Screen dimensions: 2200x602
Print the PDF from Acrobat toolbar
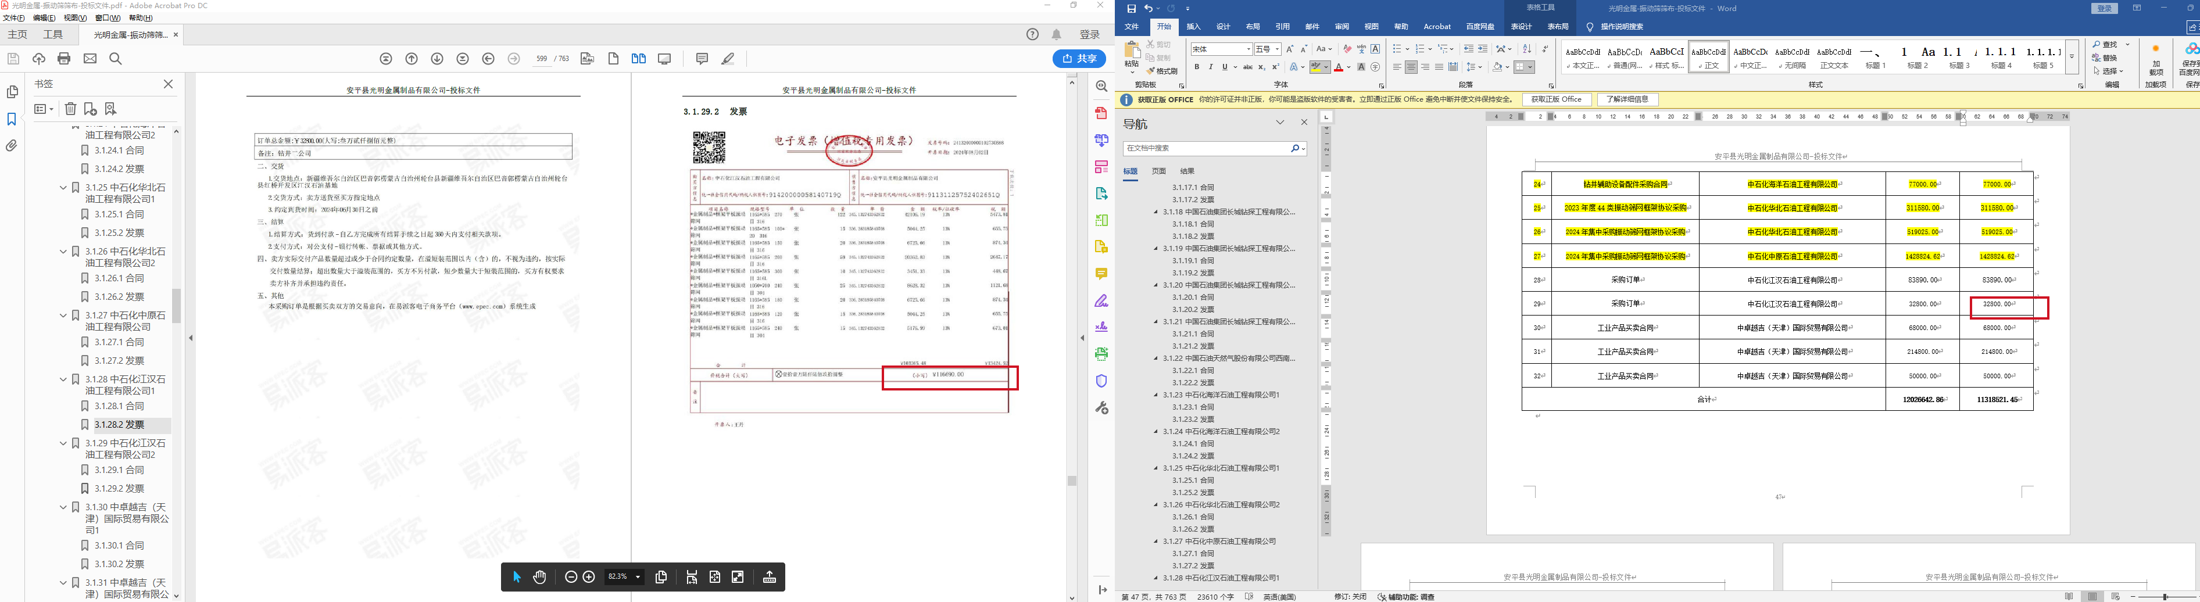pos(64,59)
